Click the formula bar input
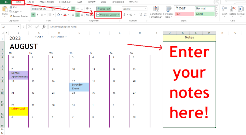Viewport: 246px width, 135px height. click(x=147, y=27)
